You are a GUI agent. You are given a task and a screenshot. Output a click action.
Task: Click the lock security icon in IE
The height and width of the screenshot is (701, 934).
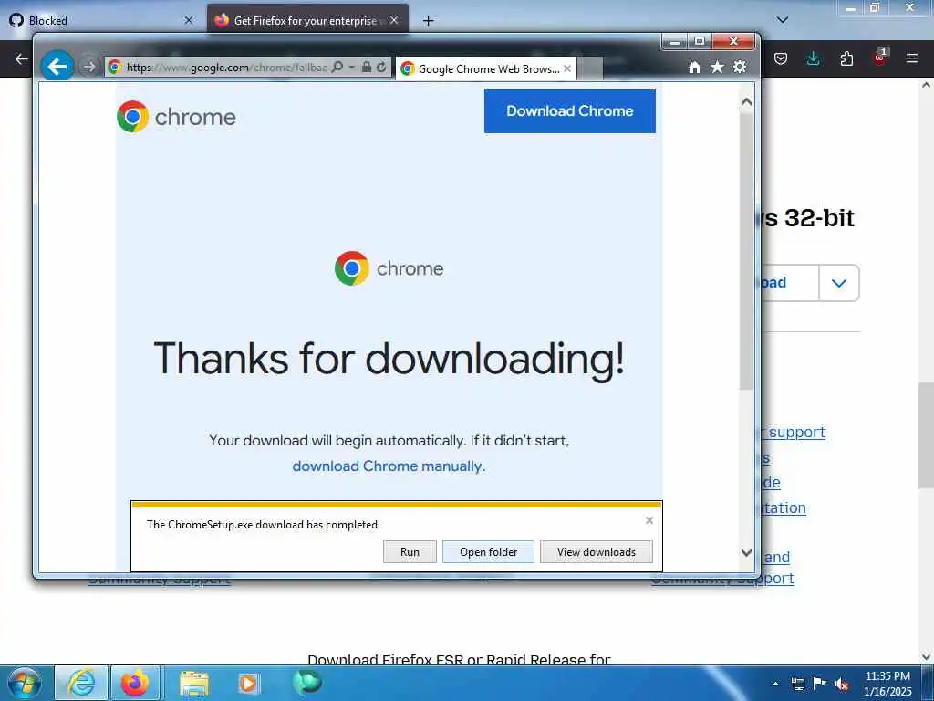point(367,68)
